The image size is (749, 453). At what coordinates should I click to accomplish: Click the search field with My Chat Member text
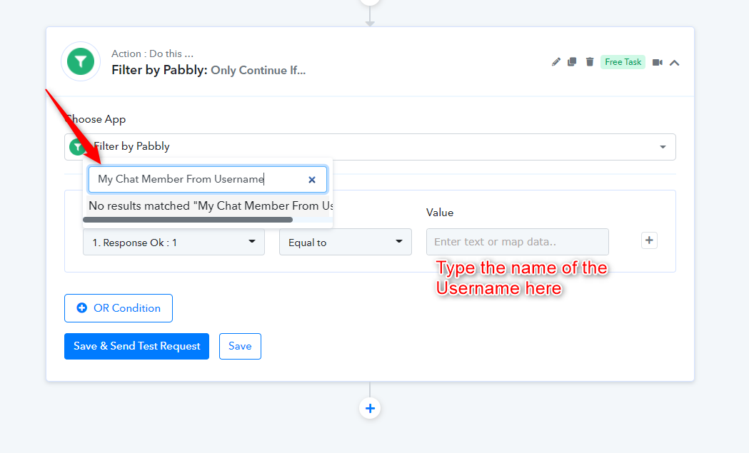click(x=208, y=180)
